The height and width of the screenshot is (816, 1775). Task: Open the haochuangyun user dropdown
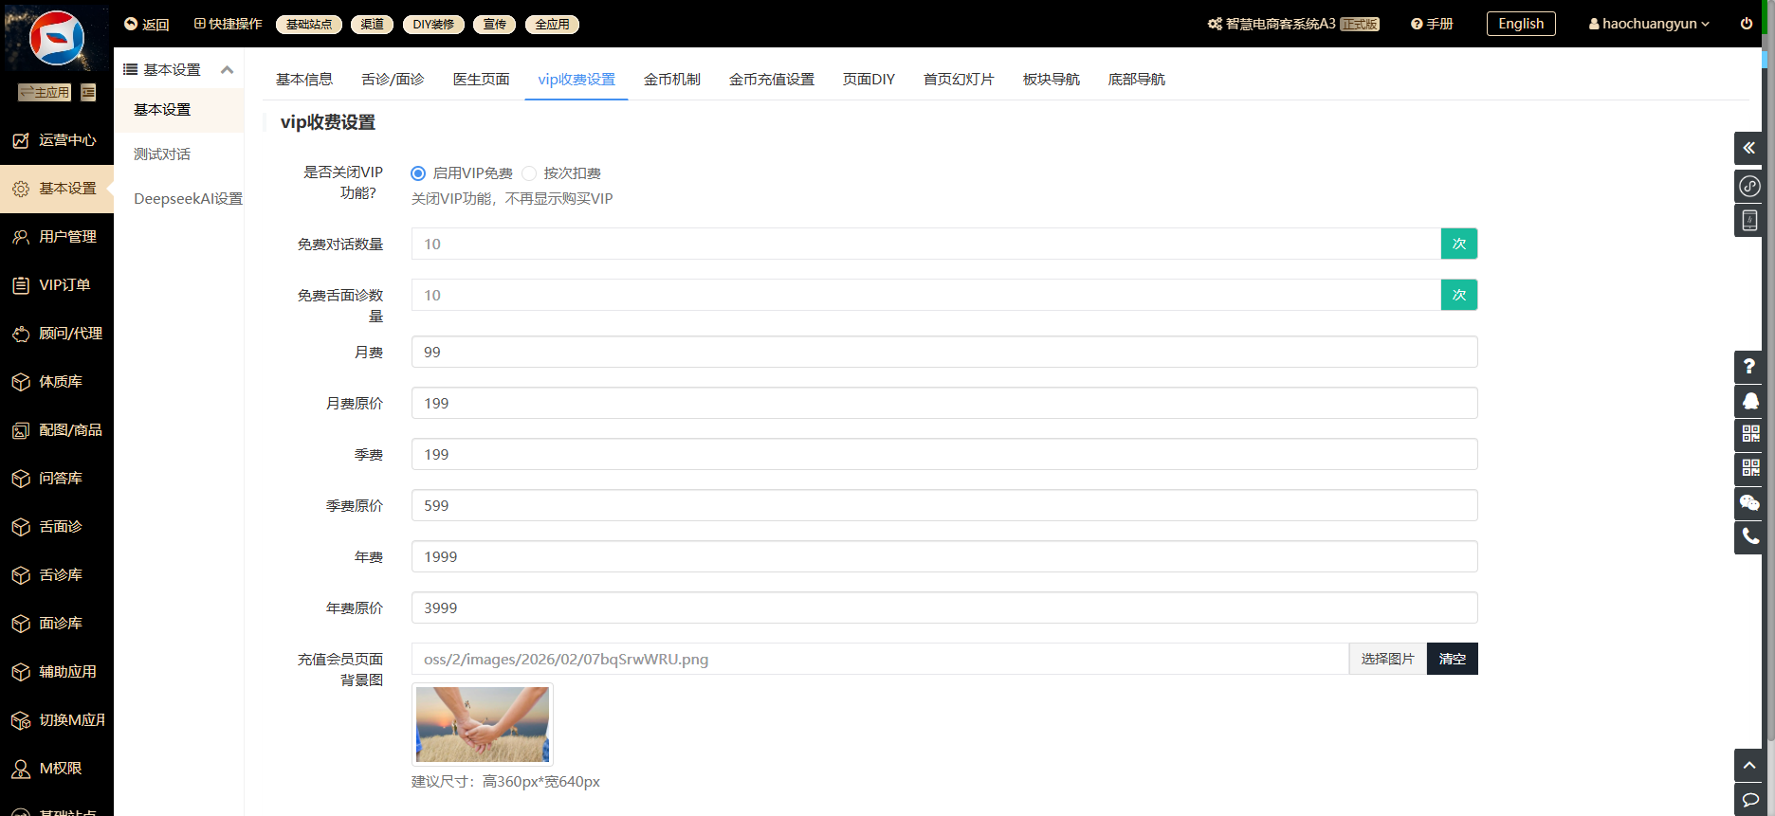1649,24
